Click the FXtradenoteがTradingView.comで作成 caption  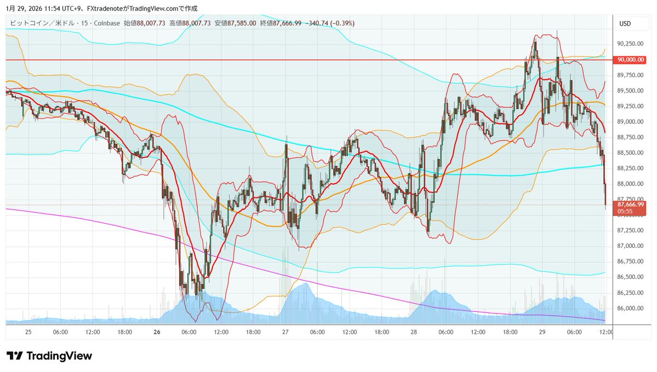(x=142, y=8)
